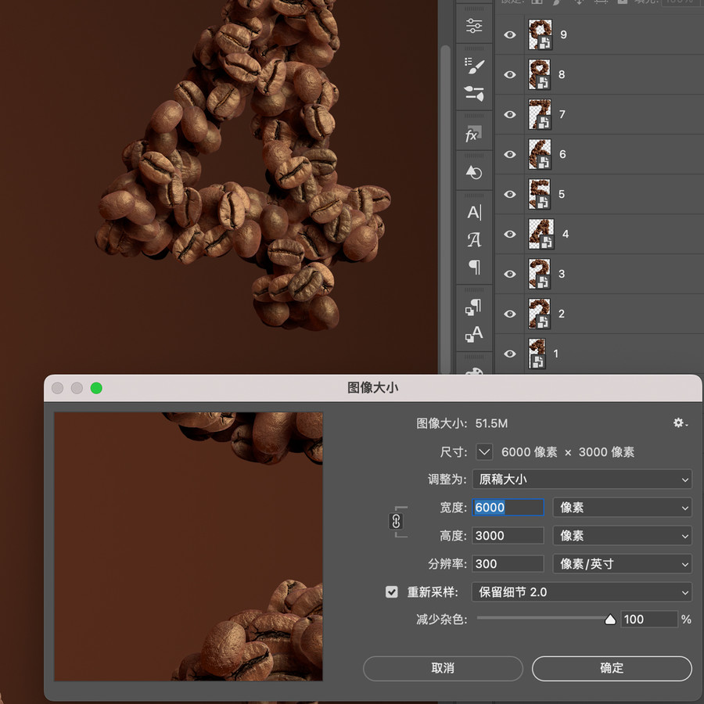704x704 pixels.
Task: Click the layer name "8"
Action: (562, 74)
